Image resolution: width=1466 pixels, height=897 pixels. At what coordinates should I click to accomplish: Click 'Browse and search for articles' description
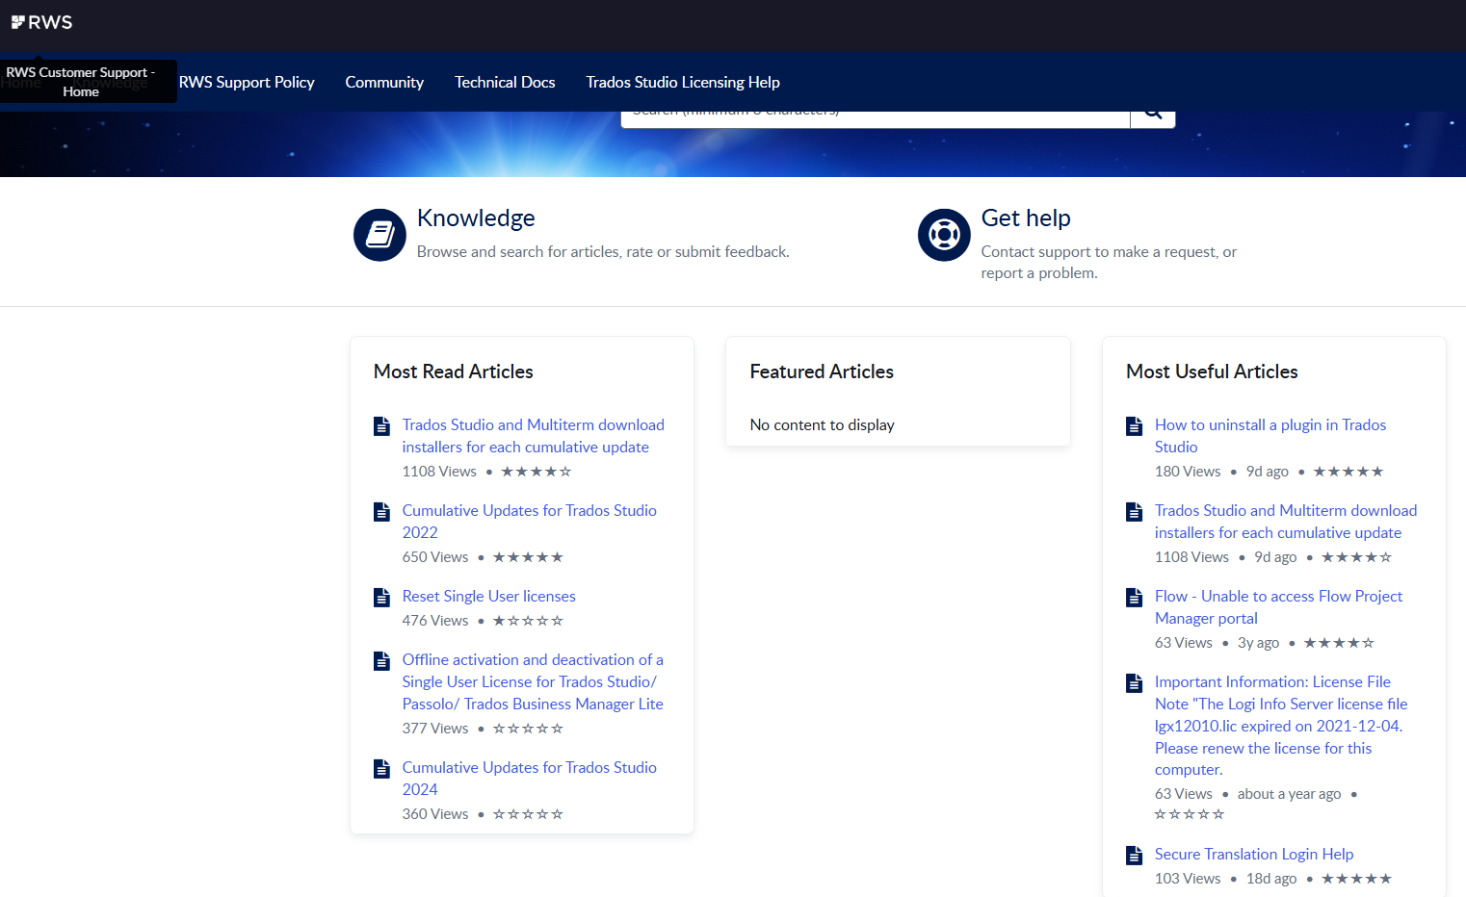click(603, 252)
